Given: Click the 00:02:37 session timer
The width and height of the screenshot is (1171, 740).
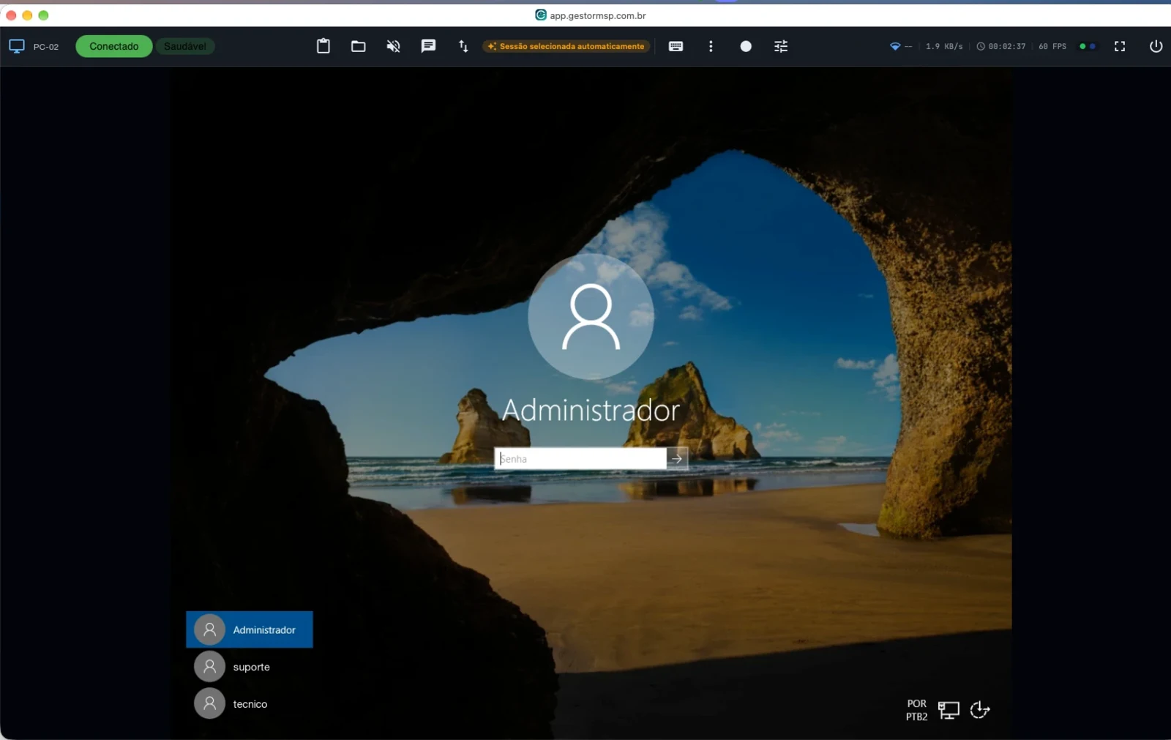Looking at the screenshot, I should click(1000, 46).
